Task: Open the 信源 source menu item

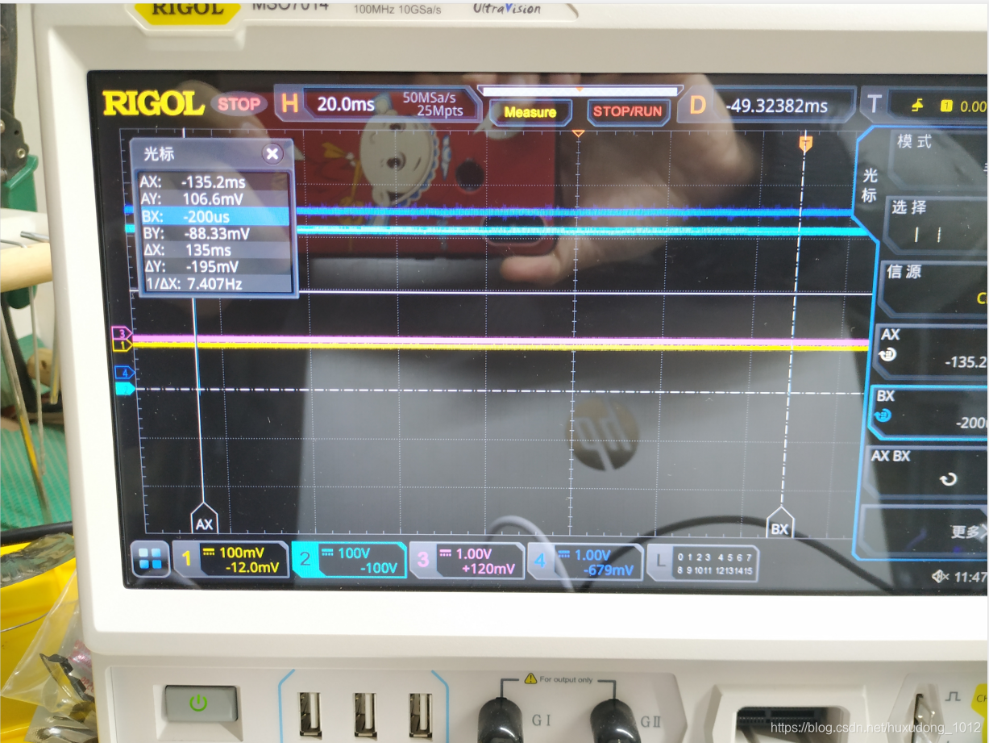Action: (933, 287)
